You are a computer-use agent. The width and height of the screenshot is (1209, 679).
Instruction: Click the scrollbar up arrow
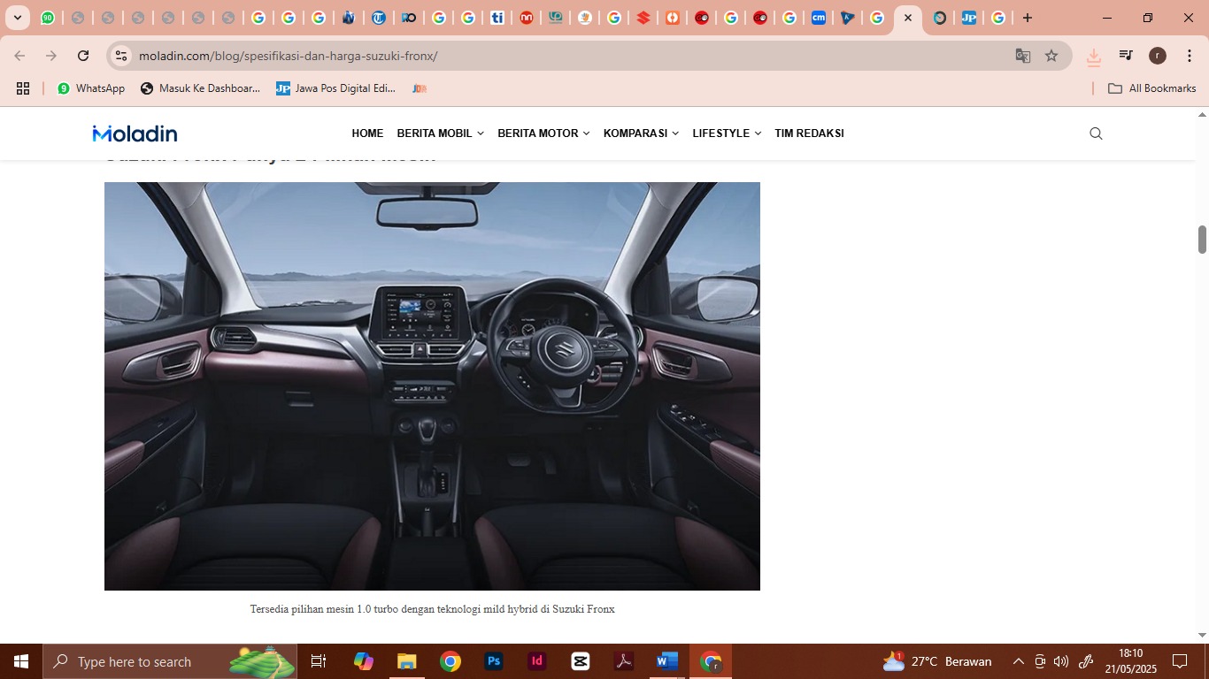pos(1202,115)
